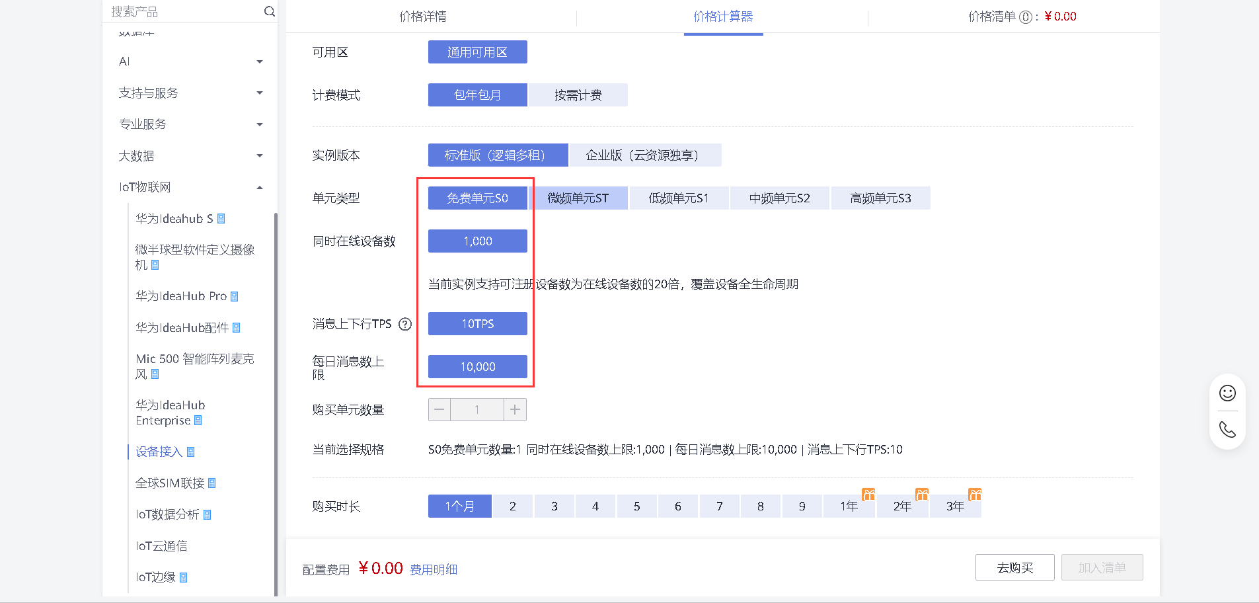The height and width of the screenshot is (603, 1259).
Task: Click the sidebar vertical scrollbar
Action: point(276,403)
